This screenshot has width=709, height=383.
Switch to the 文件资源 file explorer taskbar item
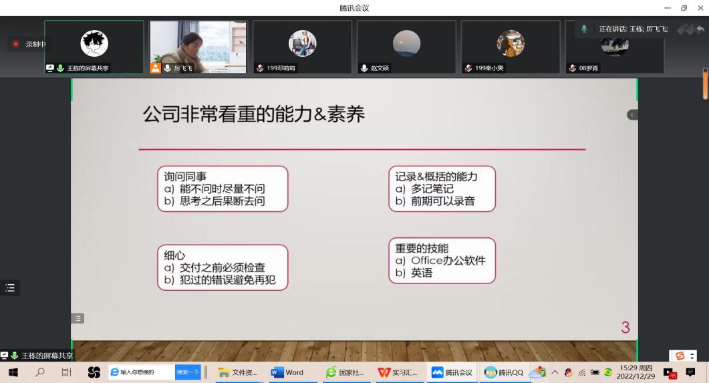pos(238,372)
